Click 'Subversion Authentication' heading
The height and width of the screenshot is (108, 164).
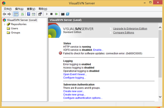[79, 84]
